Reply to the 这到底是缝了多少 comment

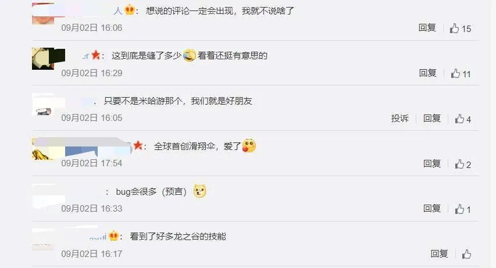(427, 73)
